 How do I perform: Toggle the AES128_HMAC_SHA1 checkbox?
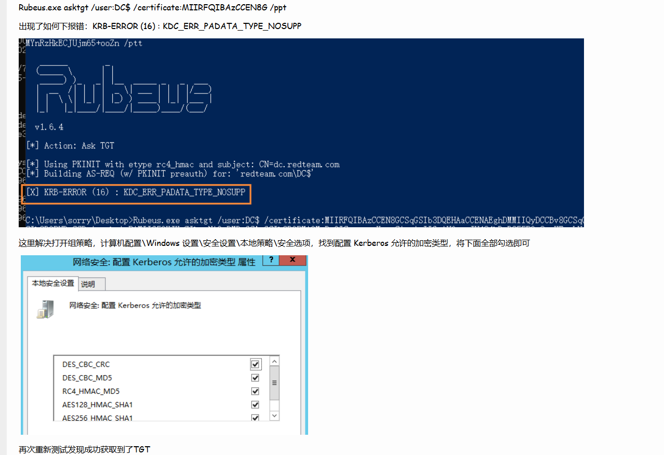coord(255,405)
